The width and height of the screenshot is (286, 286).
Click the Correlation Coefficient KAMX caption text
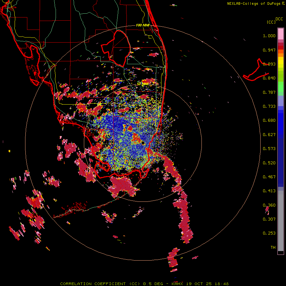tap(144, 284)
